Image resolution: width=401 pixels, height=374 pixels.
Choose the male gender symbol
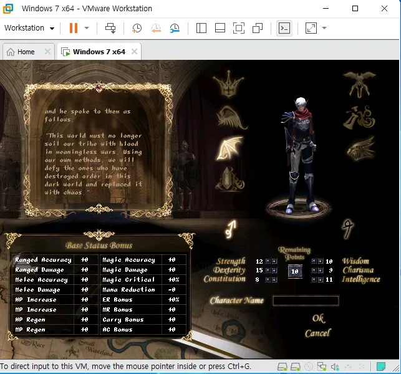click(x=231, y=229)
